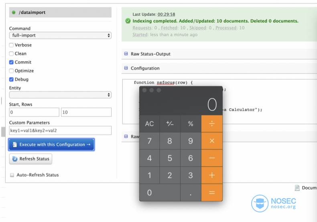Click the 3 key on Calculator
The image size is (317, 222).
(191, 175)
